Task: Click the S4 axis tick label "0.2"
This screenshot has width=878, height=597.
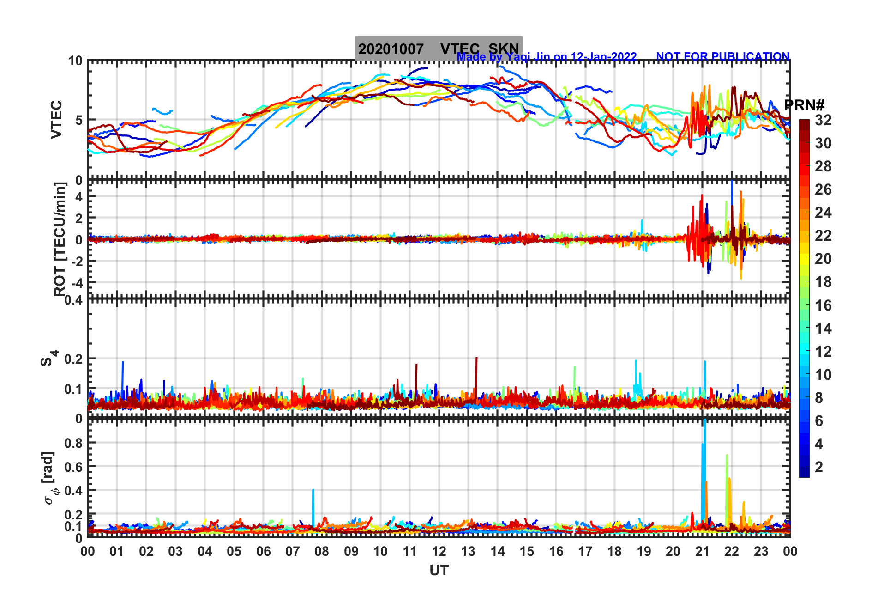Action: (x=74, y=359)
